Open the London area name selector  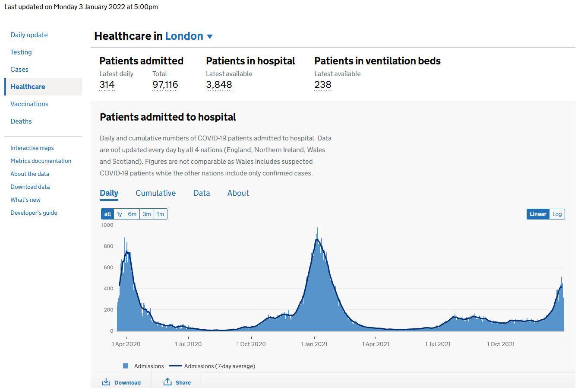coord(184,36)
